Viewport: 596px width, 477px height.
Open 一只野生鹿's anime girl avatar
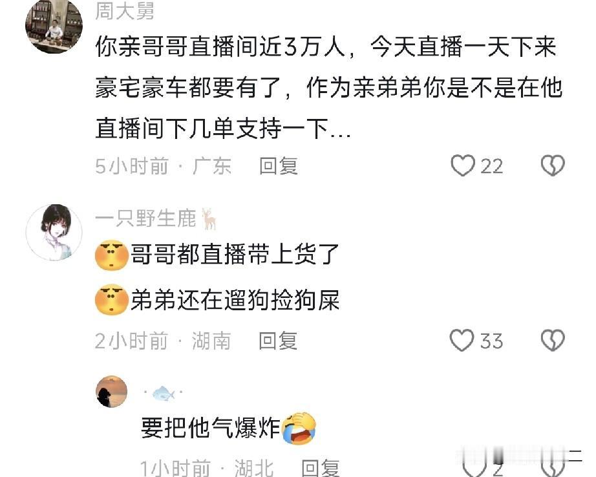(54, 232)
